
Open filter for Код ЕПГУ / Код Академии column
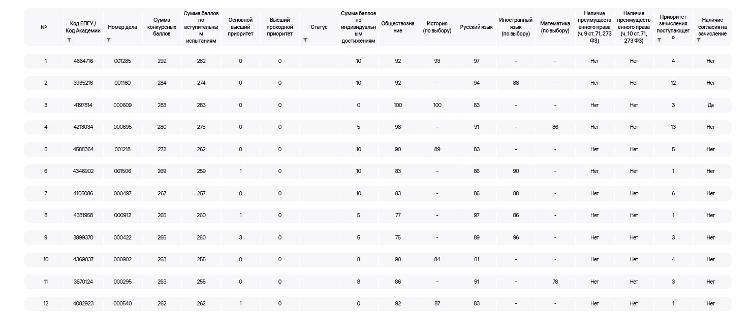click(69, 40)
